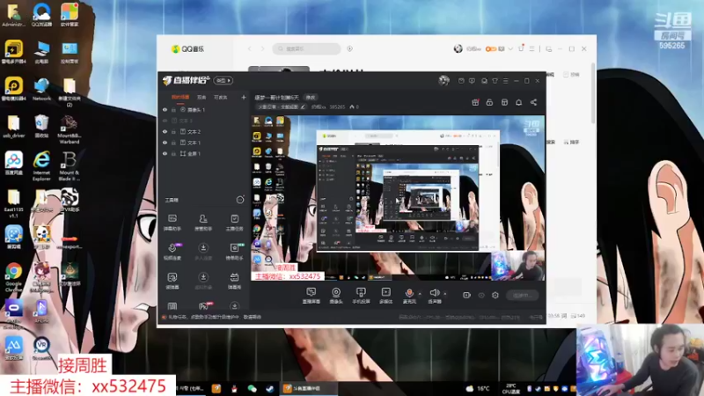This screenshot has height=396, width=704.
Task: Go forward in QQ Music navigation
Action: click(x=262, y=48)
